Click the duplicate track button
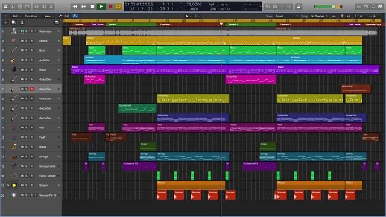386x217 pixels. coord(13,22)
